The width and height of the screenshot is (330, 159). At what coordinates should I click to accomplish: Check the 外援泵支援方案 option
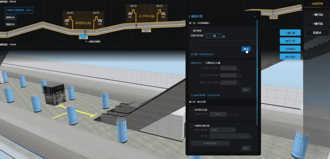pos(192,126)
